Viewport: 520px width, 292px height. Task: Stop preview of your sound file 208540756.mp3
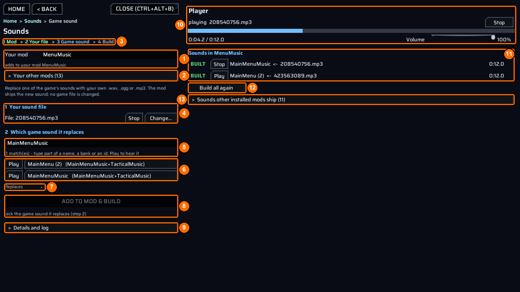coord(134,118)
